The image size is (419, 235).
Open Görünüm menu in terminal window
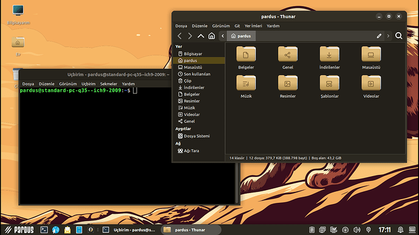click(68, 84)
